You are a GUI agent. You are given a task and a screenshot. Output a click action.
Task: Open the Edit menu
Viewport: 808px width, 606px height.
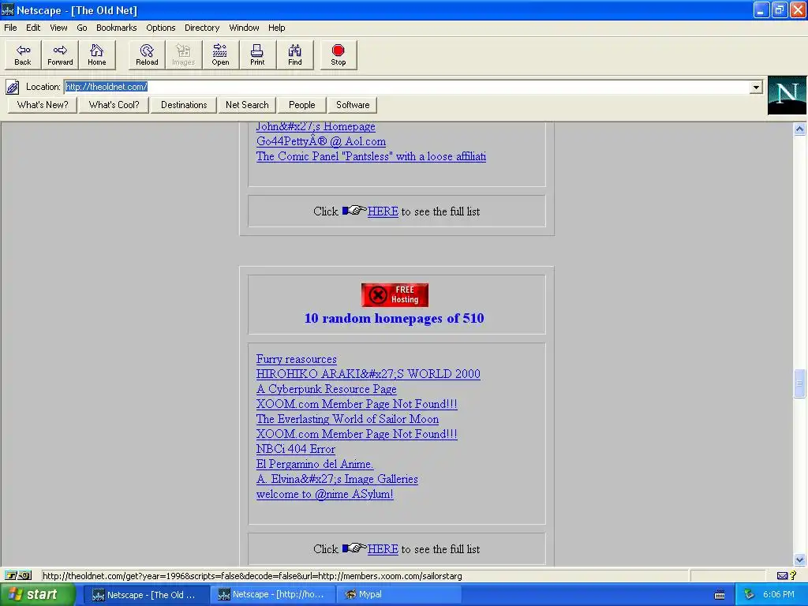(x=33, y=28)
